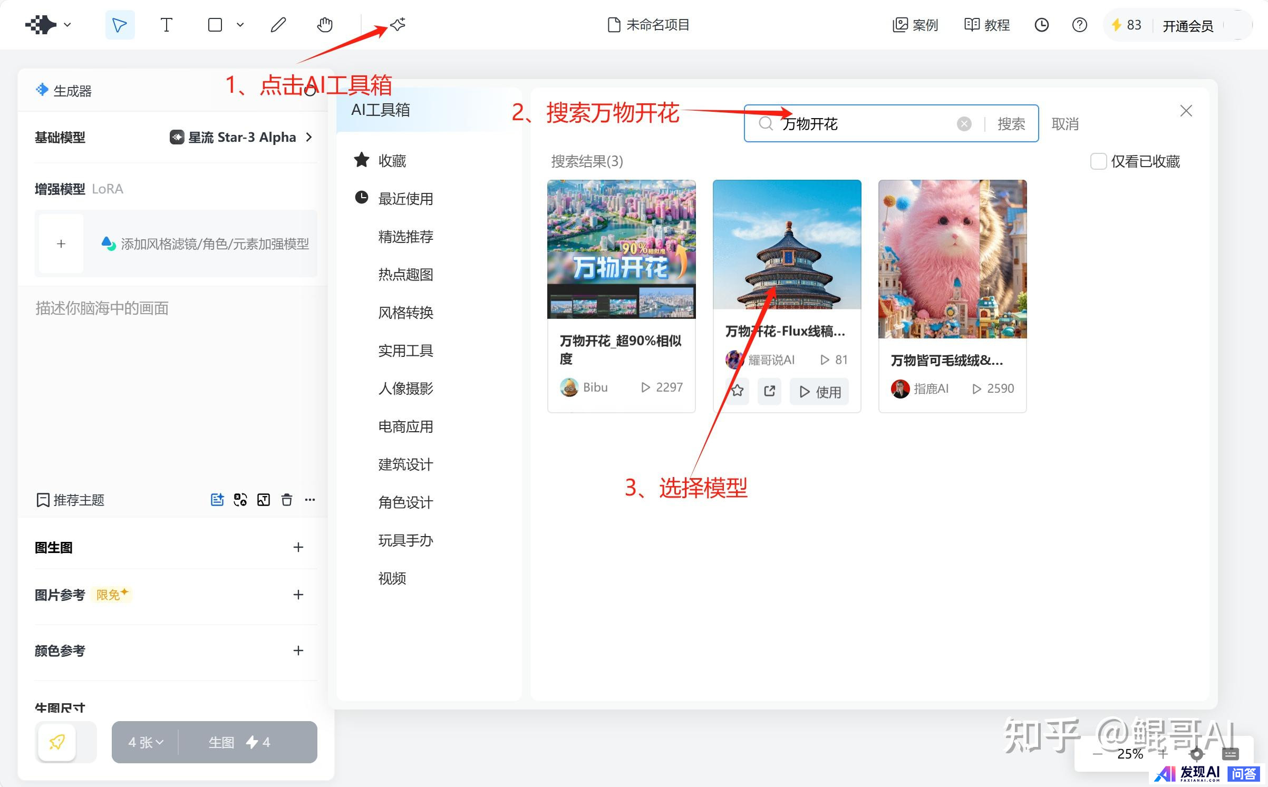The height and width of the screenshot is (787, 1268).
Task: Select the Pencil drawing tool
Action: 278,25
